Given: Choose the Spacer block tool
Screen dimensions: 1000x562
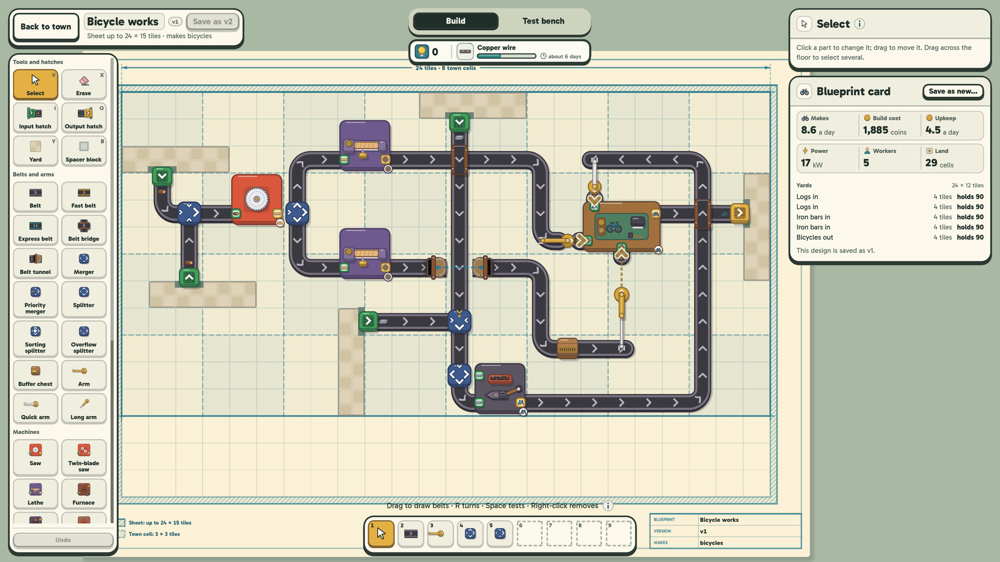Looking at the screenshot, I should pyautogui.click(x=83, y=151).
